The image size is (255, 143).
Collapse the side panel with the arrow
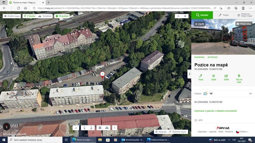coord(189,74)
